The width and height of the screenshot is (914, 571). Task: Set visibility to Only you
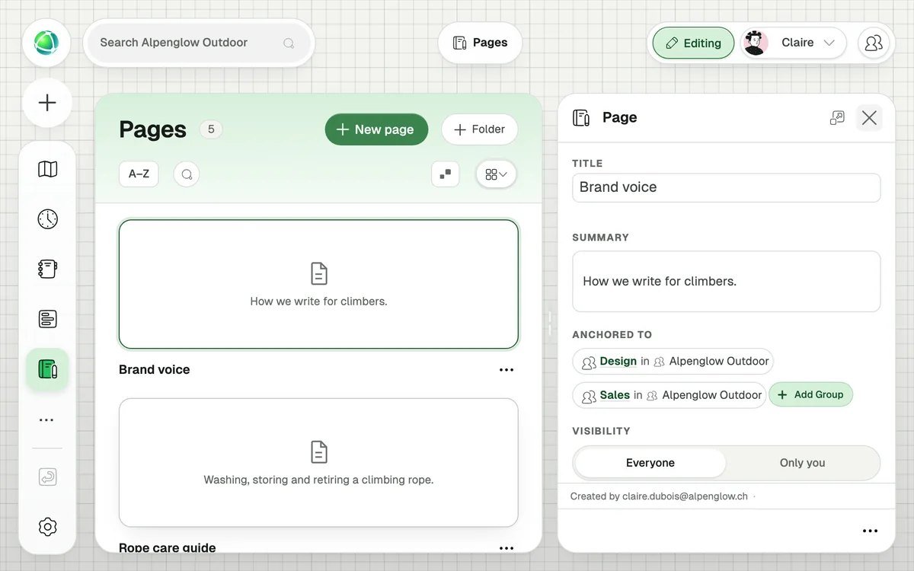[x=802, y=463]
